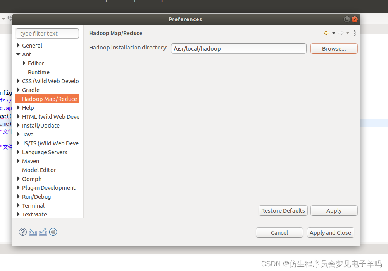Select the Maven preference category

coord(31,161)
